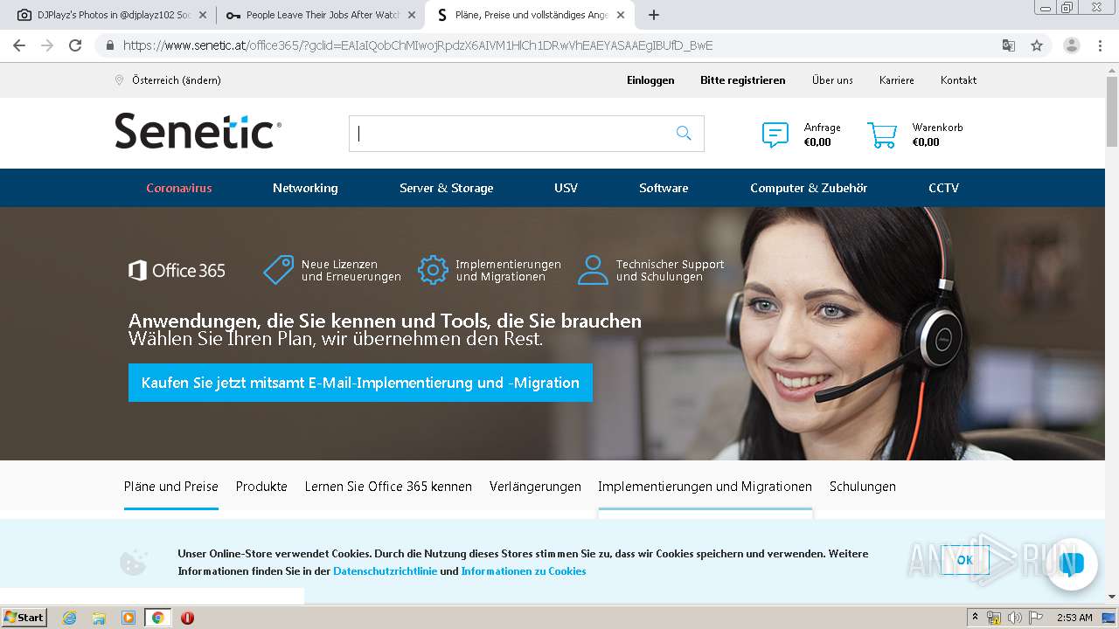Close the DJPlayz's Photos tab

coord(203,15)
